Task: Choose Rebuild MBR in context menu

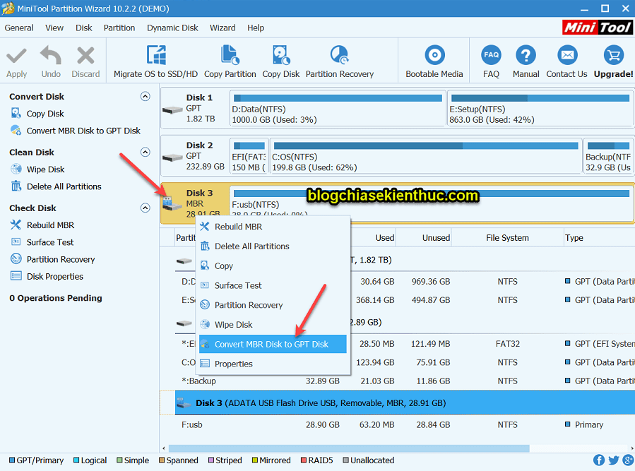Action: 273,227
